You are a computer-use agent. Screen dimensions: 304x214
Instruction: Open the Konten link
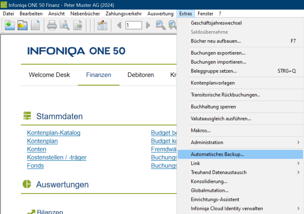pyautogui.click(x=37, y=149)
